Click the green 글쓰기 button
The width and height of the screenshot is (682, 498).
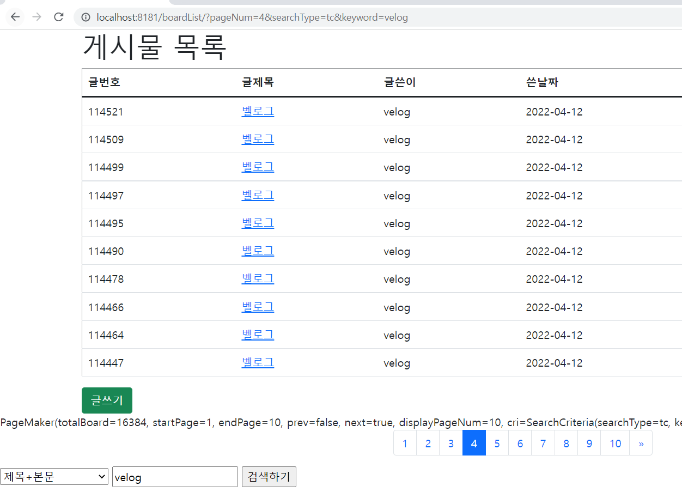[x=107, y=400]
